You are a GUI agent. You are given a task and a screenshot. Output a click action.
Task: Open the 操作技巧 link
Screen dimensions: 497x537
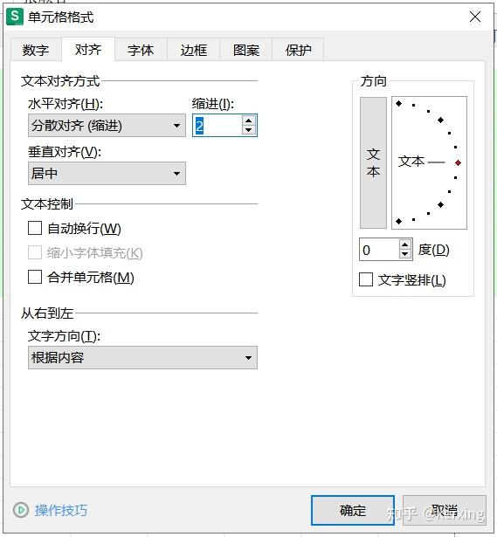[61, 510]
